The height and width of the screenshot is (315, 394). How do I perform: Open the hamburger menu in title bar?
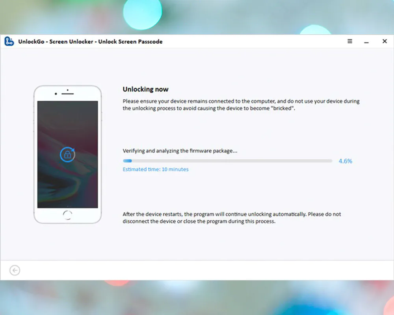click(x=350, y=41)
